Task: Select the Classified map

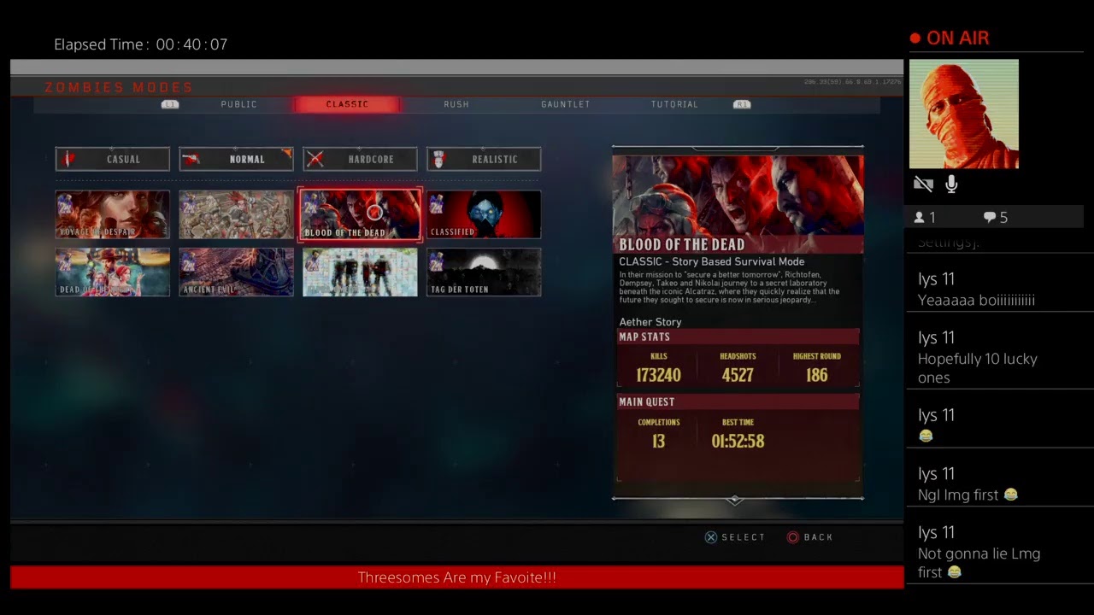Action: tap(484, 214)
